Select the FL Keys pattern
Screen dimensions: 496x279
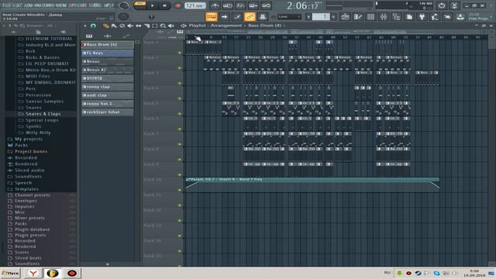point(108,53)
